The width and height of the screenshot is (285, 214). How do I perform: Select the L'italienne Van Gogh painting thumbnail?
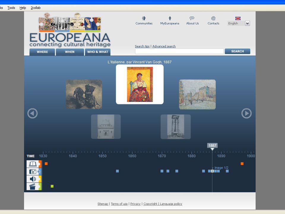[x=140, y=84]
